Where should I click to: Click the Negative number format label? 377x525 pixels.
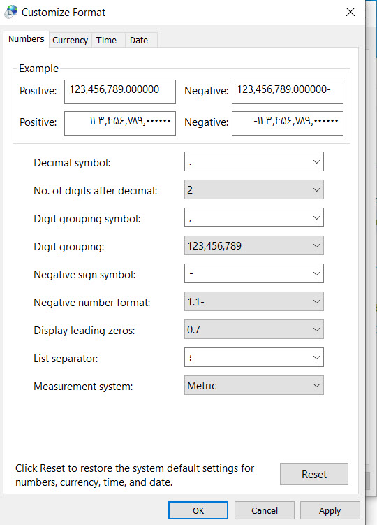(x=92, y=302)
